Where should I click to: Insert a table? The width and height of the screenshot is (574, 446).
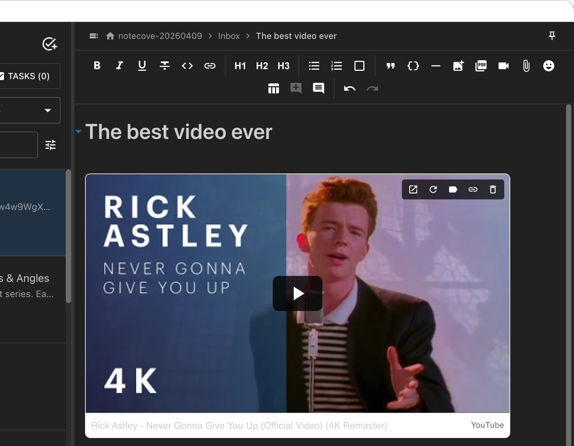[x=274, y=88]
